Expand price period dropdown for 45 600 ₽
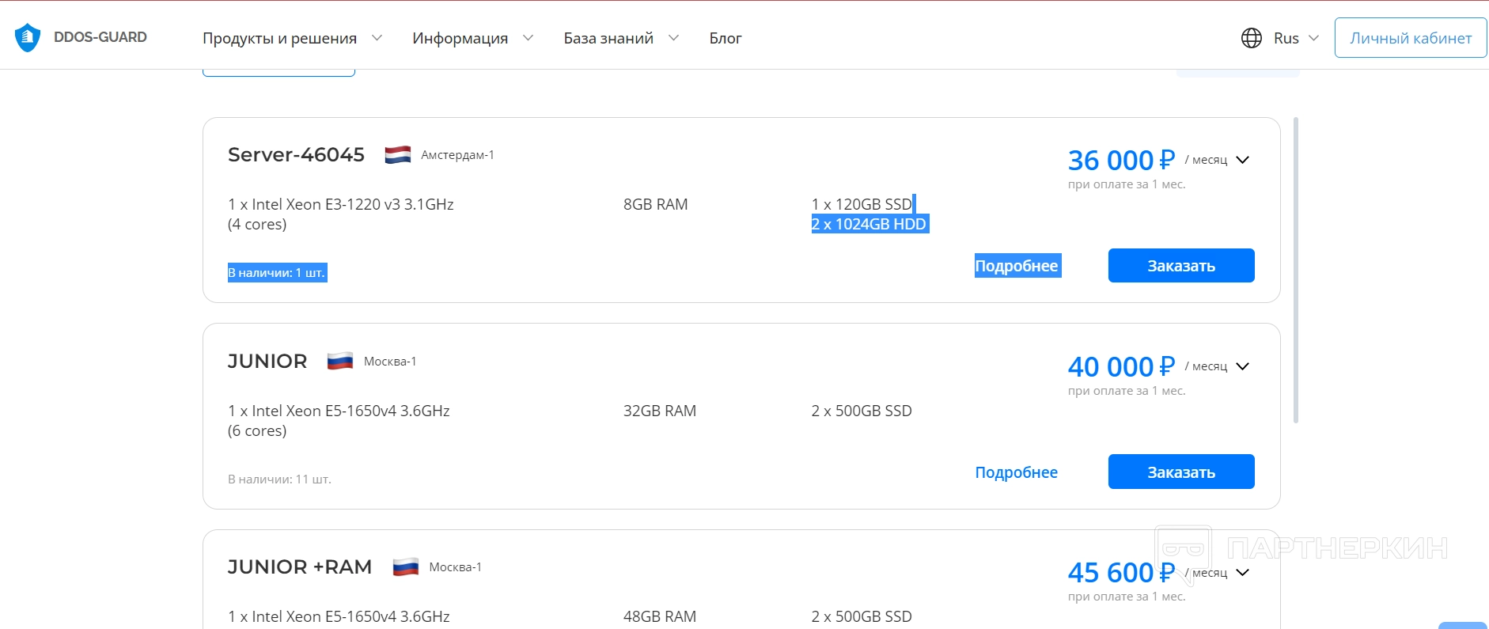The width and height of the screenshot is (1489, 629). 1243,573
